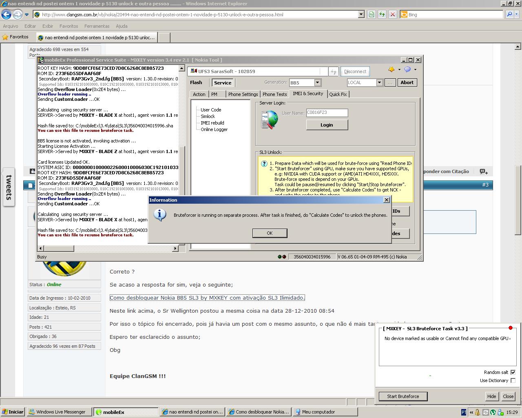Open the LOCAL connection dropdown
The height and width of the screenshot is (418, 522).
379,82
